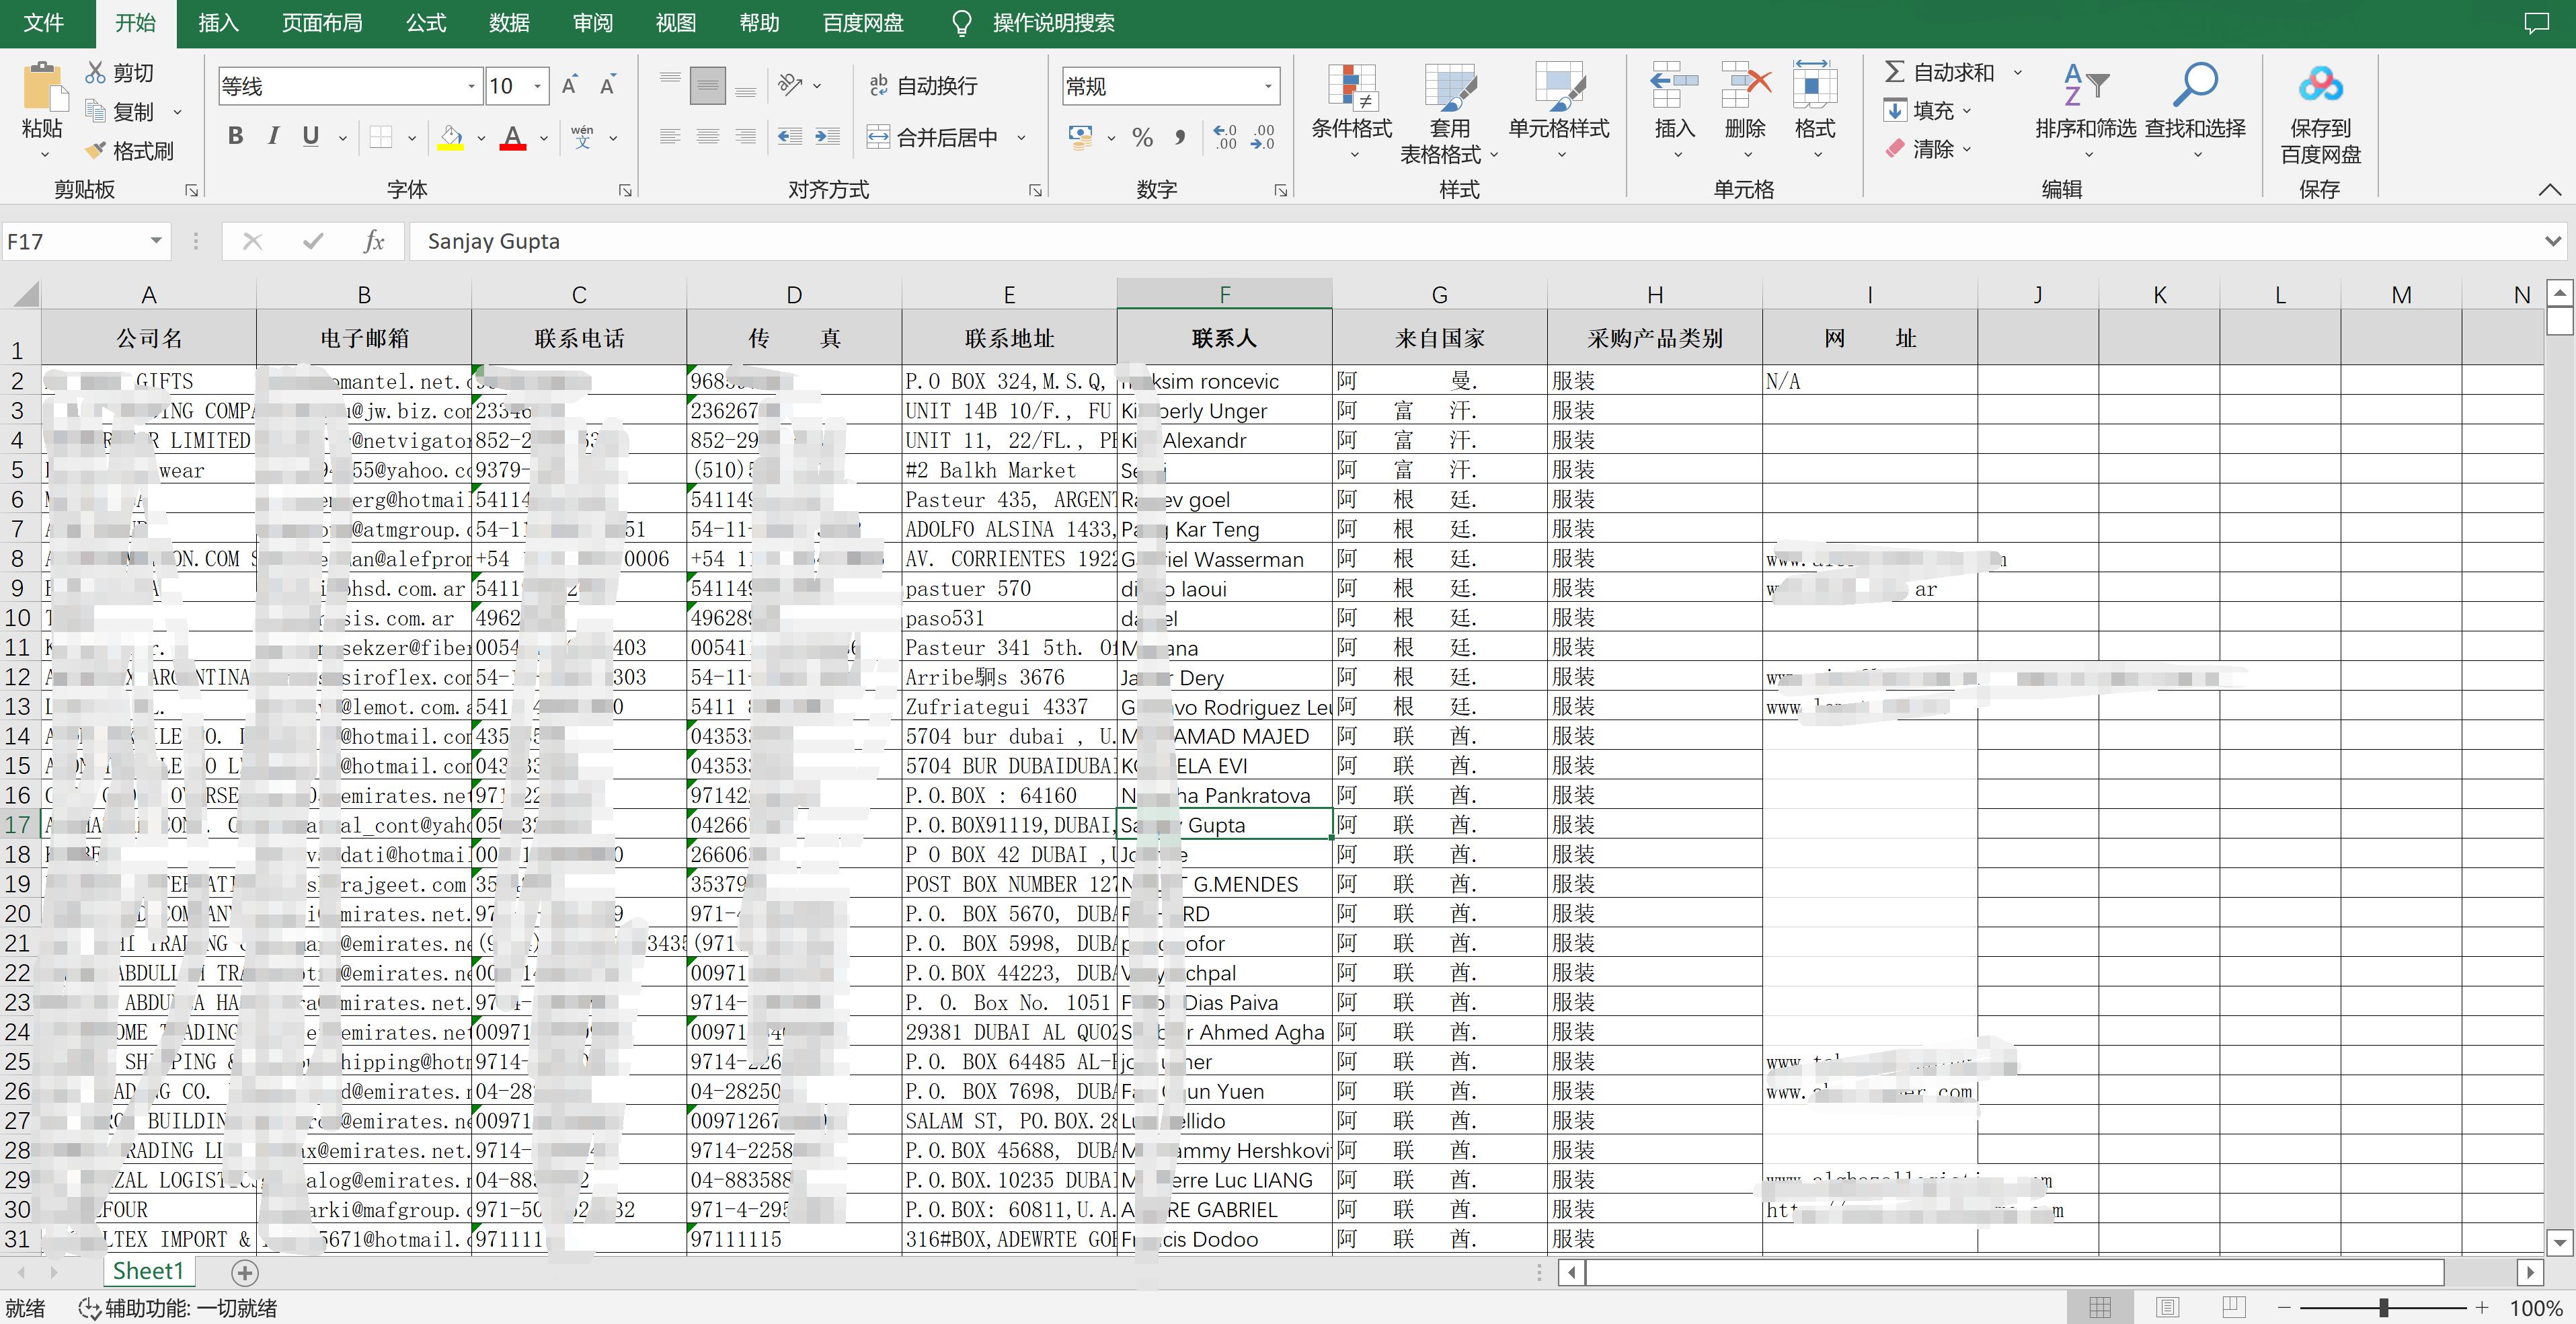This screenshot has width=2576, height=1324.
Task: Open the Merge and Center (合并后居中) dropdown arrow
Action: click(x=1021, y=138)
